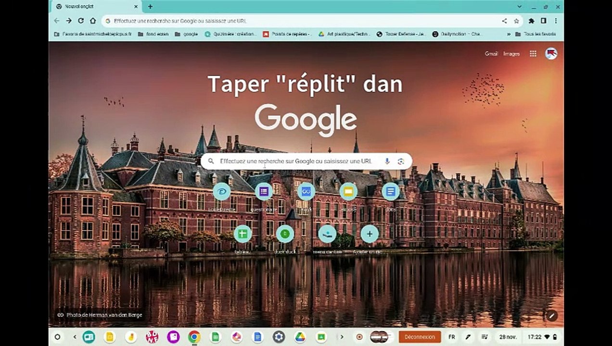612x346 pixels.
Task: Open the Extensions puzzle-piece icon
Action: [531, 21]
